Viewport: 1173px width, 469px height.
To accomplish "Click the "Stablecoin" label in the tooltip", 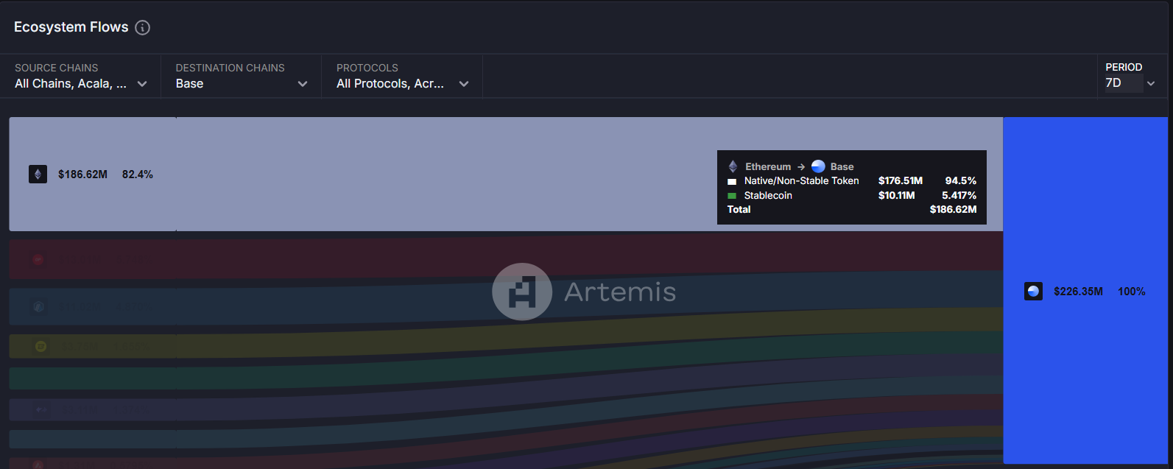I will 768,195.
